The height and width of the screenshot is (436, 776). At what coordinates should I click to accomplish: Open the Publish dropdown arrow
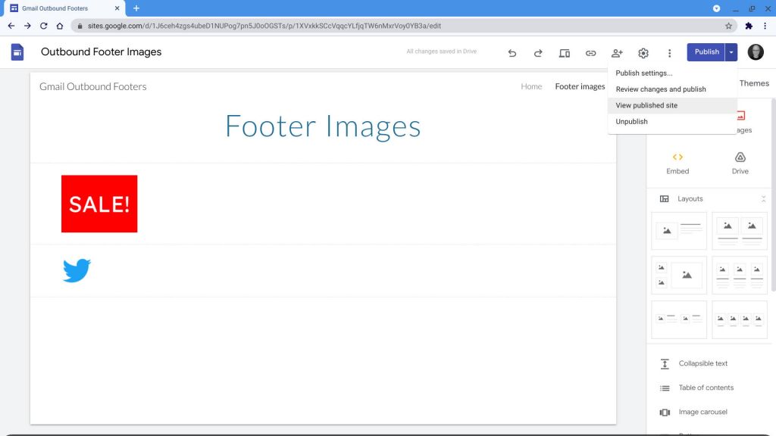pos(731,51)
